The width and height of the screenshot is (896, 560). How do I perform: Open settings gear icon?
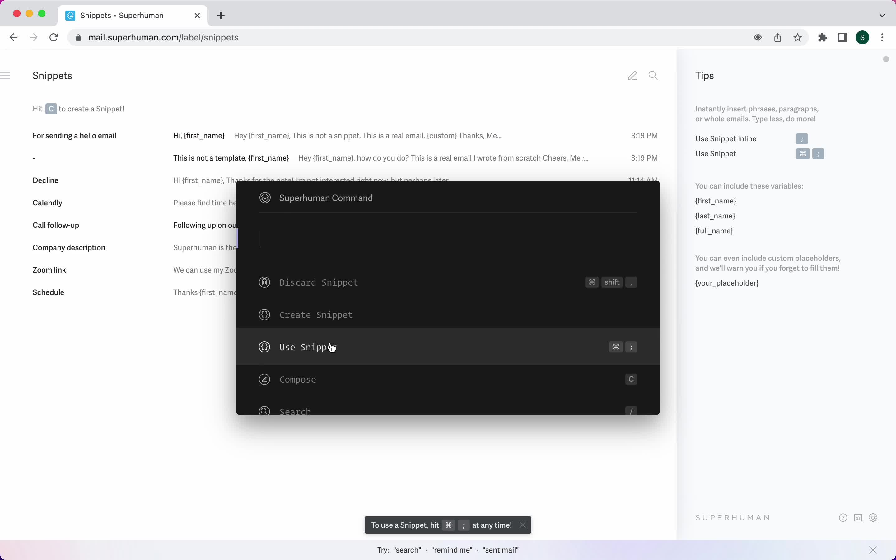pos(873,518)
